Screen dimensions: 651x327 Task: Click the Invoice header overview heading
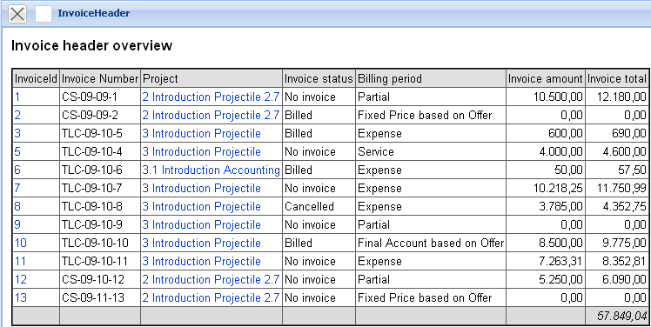[x=91, y=45]
